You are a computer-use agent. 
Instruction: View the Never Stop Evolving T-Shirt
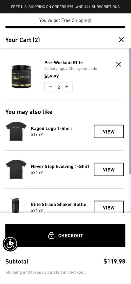pos(109,170)
